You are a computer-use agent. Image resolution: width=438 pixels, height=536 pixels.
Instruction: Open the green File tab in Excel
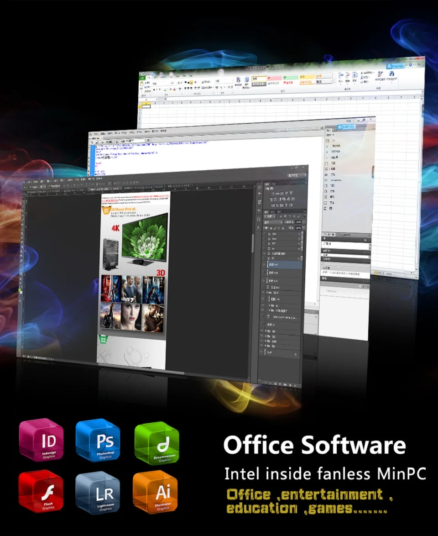pos(142,79)
